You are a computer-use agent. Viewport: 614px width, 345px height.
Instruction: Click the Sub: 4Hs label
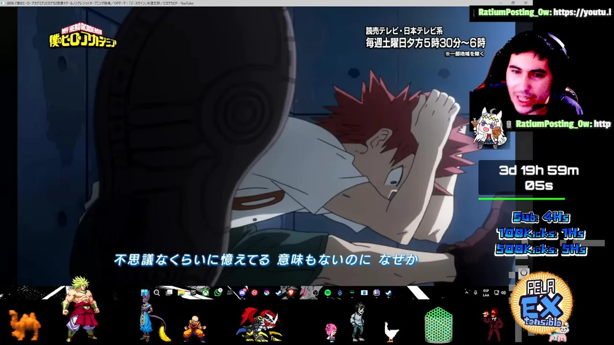(541, 218)
